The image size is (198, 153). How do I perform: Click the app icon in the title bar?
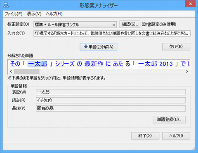point(6,5)
